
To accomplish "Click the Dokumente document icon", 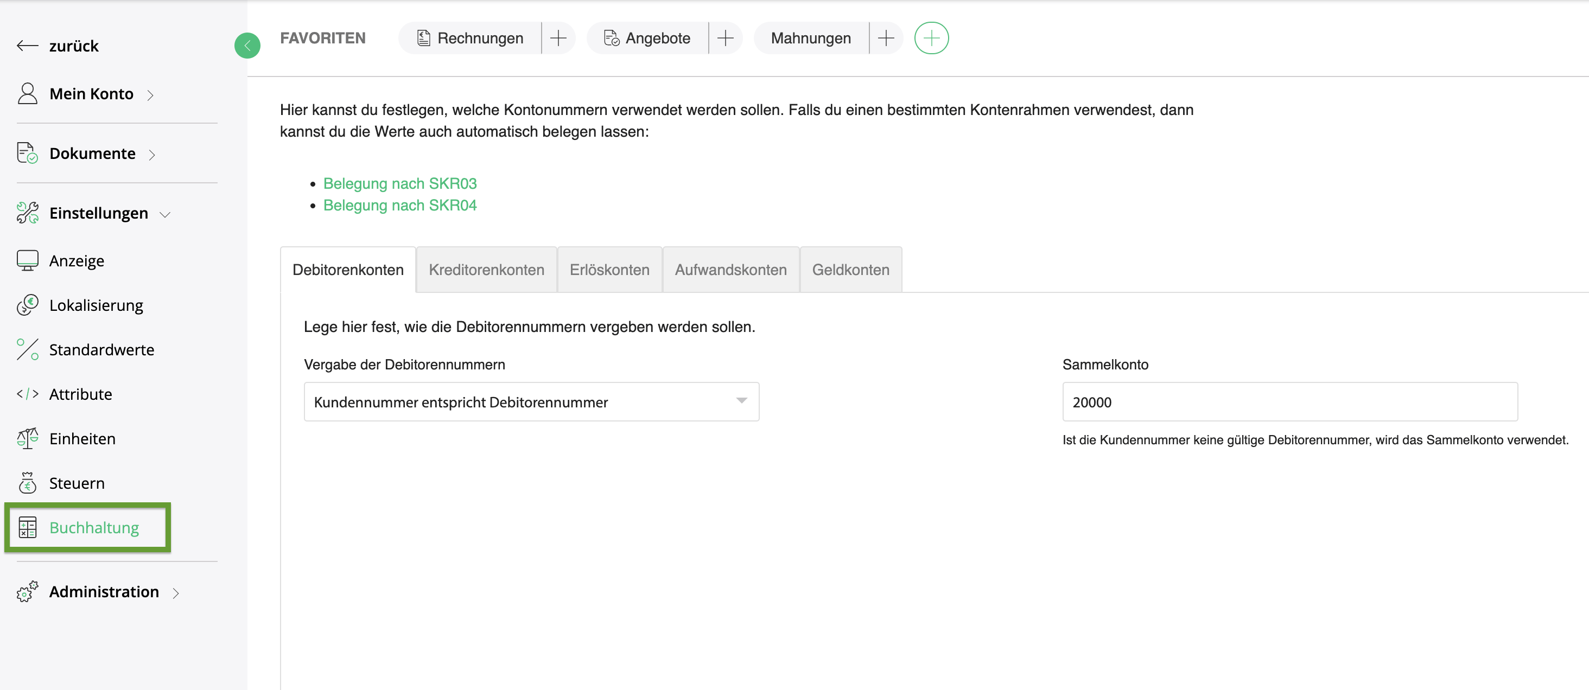I will pyautogui.click(x=27, y=153).
